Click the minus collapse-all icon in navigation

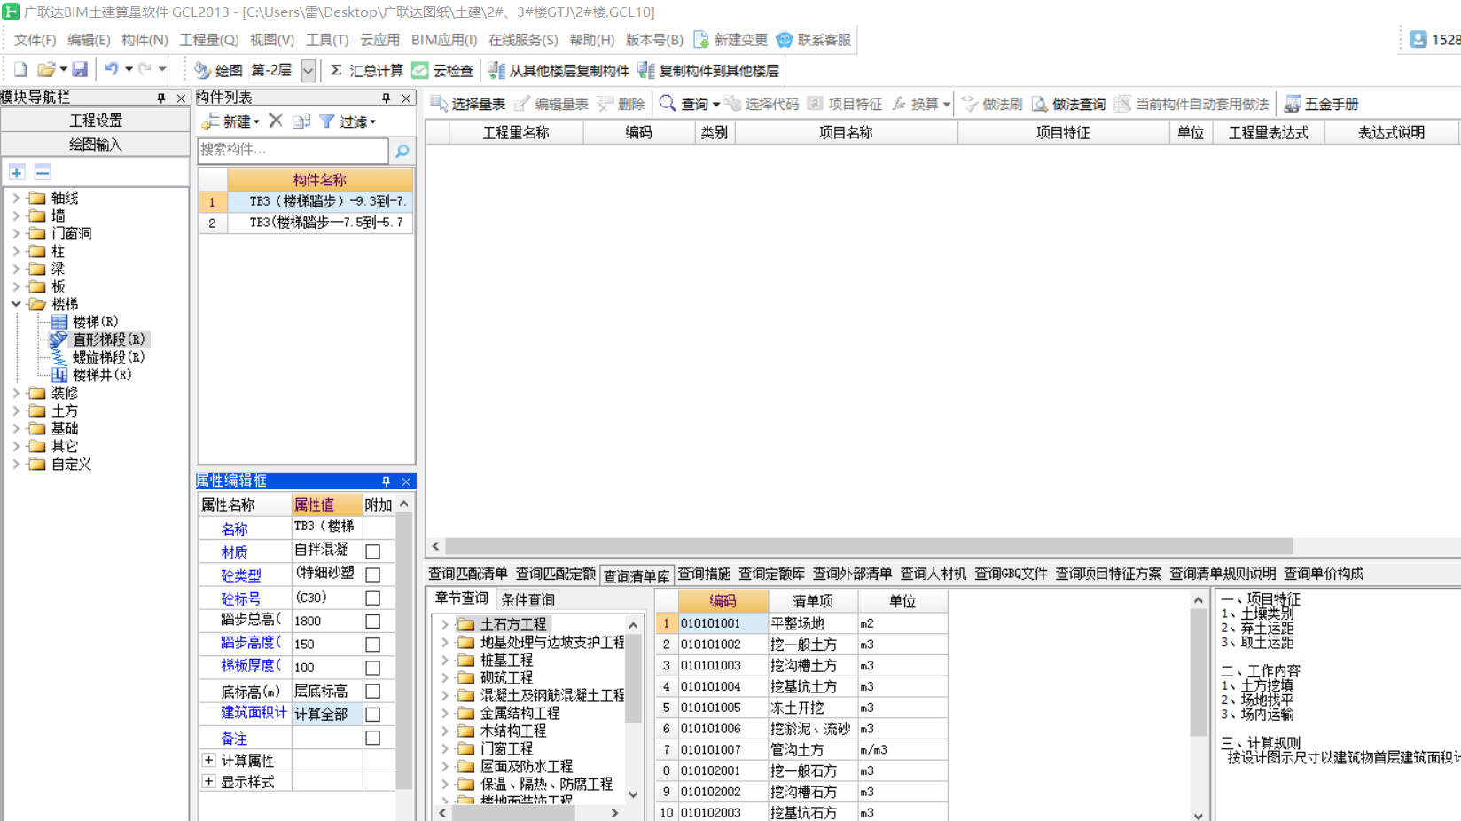click(43, 172)
